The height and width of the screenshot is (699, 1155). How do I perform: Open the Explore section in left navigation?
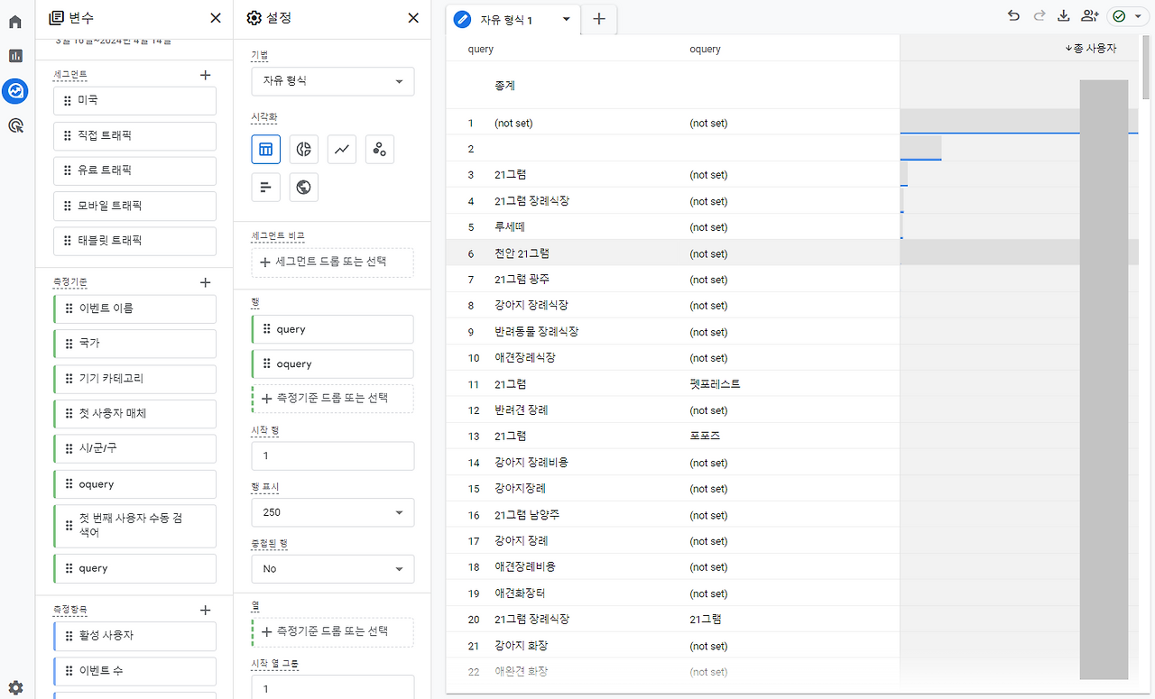point(14,90)
